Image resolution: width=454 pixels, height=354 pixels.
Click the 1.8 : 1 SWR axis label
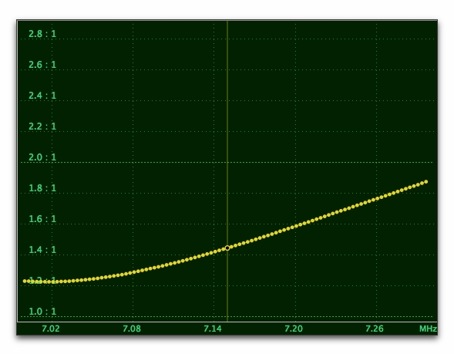[42, 188]
